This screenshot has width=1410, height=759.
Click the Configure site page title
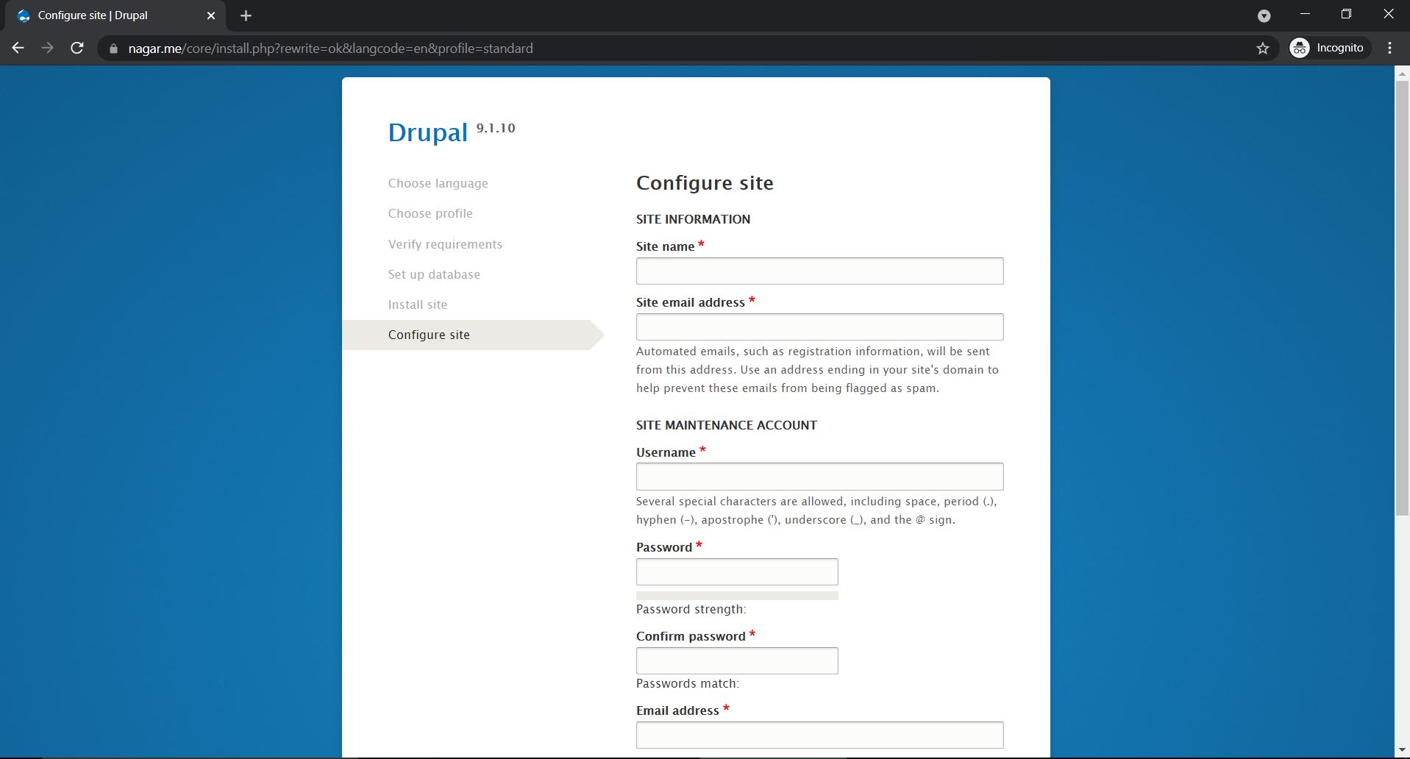705,182
